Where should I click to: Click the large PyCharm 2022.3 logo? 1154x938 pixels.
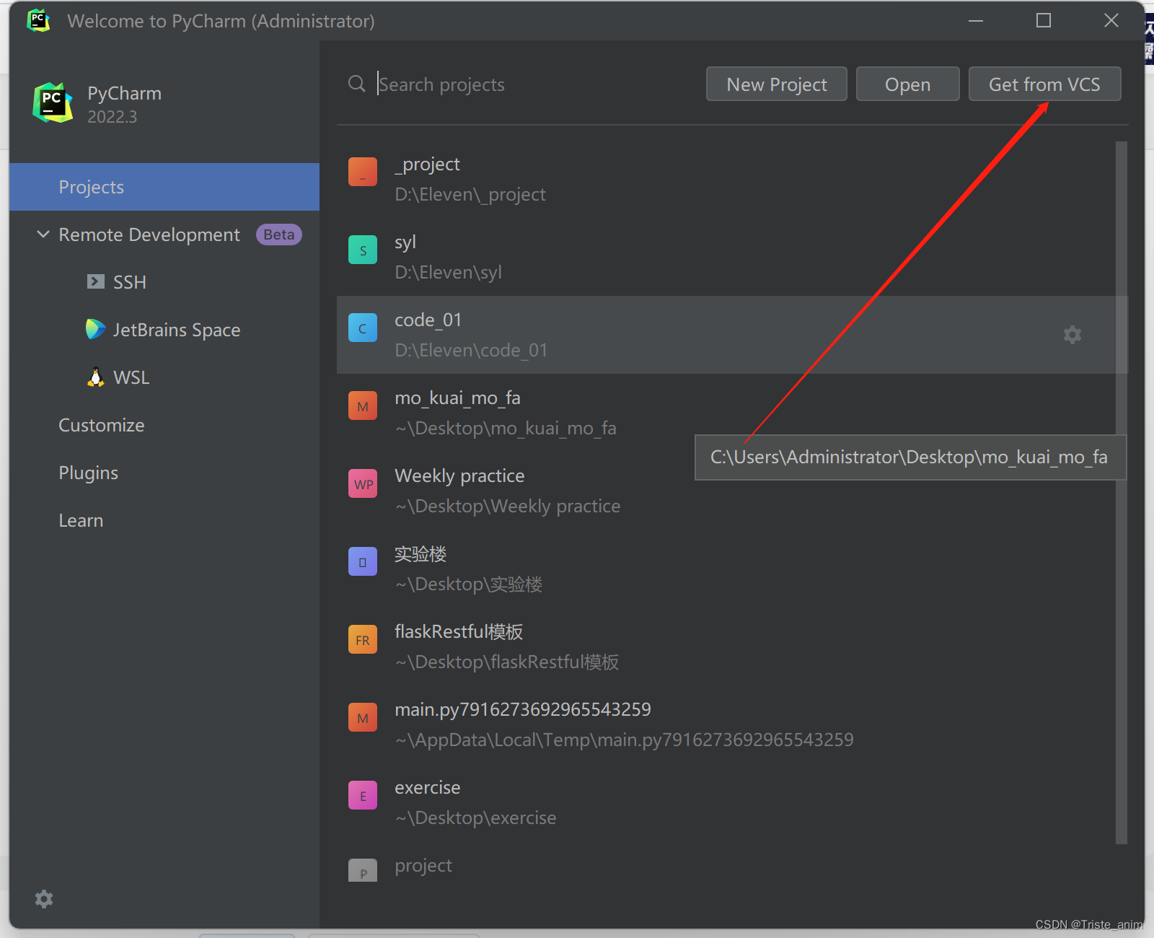pos(53,103)
